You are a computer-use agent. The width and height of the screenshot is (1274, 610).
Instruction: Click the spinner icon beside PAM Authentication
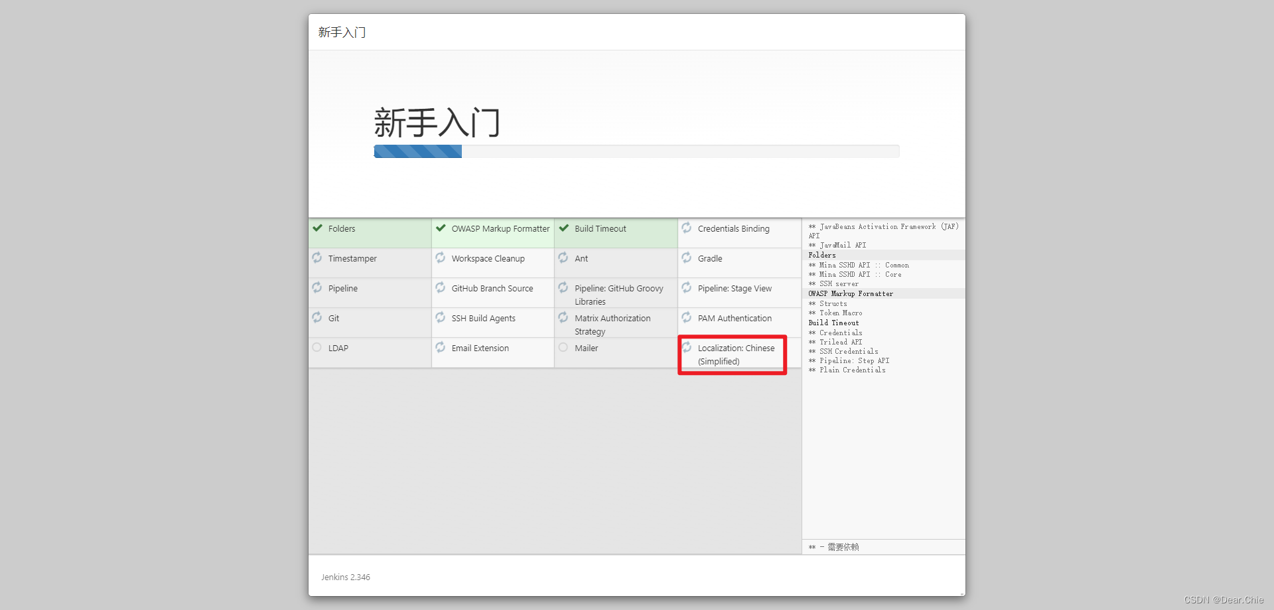pos(687,317)
